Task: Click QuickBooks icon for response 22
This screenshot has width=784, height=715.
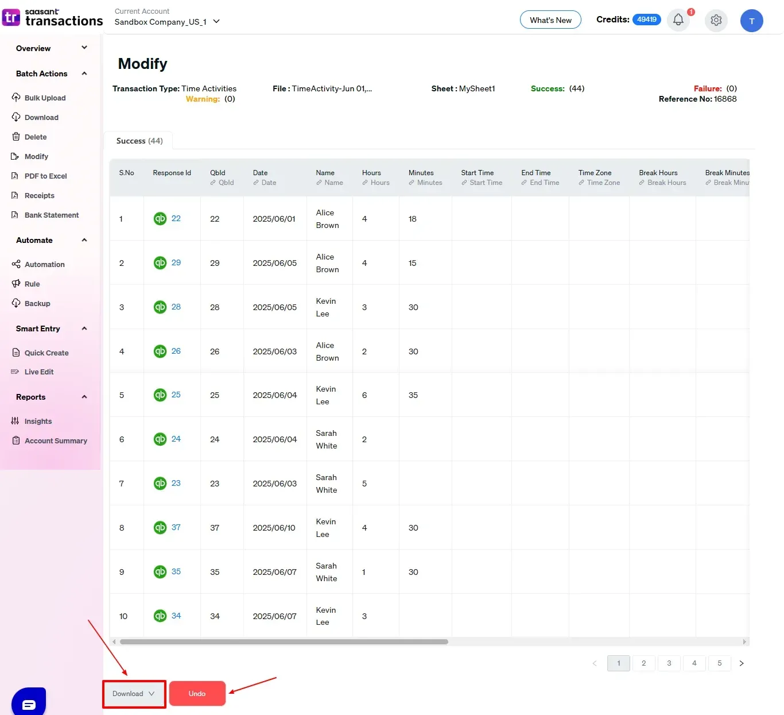Action: tap(160, 218)
